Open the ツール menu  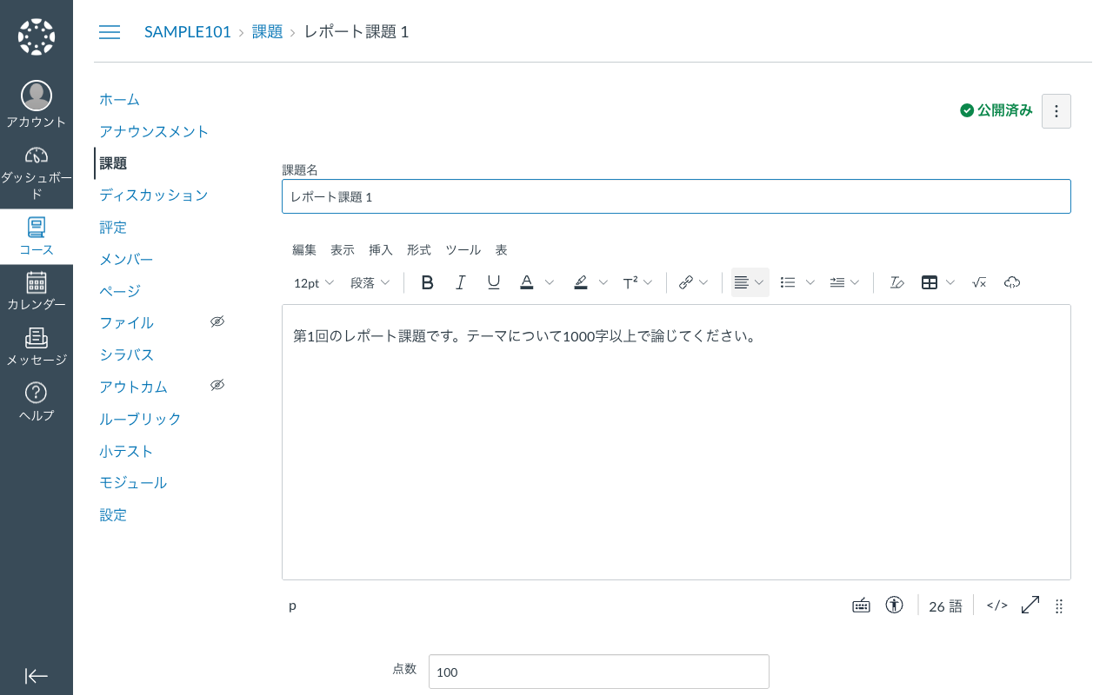463,250
